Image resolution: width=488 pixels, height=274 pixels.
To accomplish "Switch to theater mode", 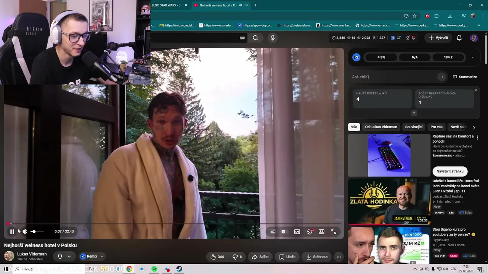I will (x=321, y=231).
